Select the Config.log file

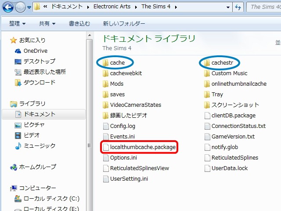(119, 126)
